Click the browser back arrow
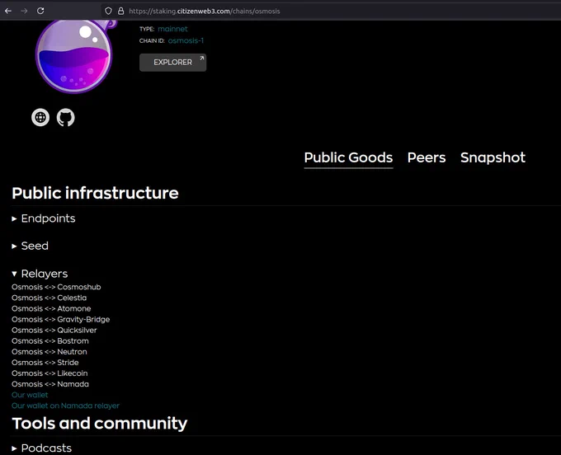Viewport: 561px width, 455px height. click(x=8, y=11)
